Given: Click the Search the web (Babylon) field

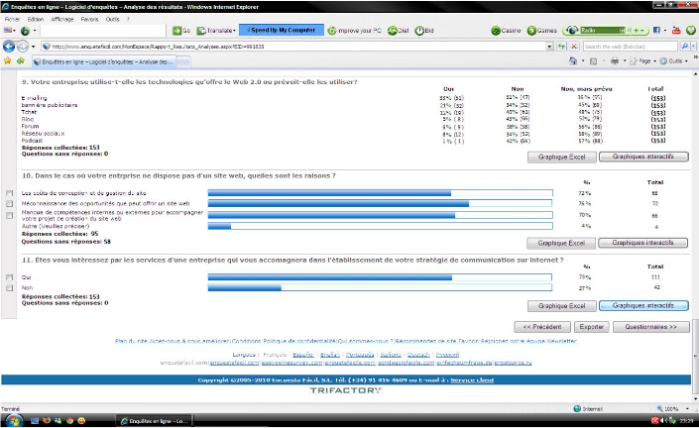Looking at the screenshot, I should tap(631, 47).
